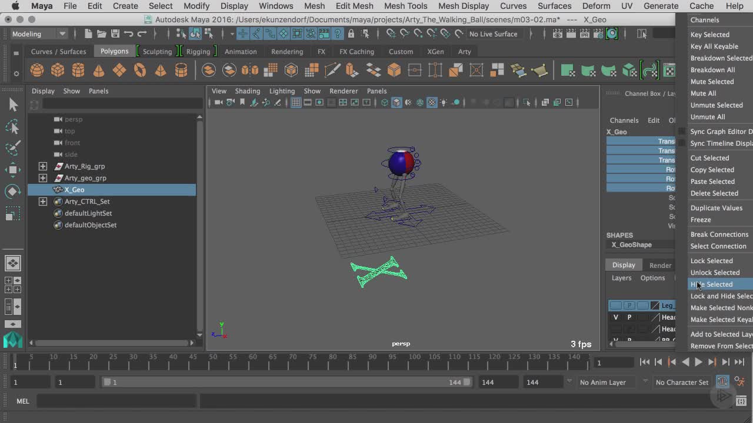Create a polygon cube from the shelf
The width and height of the screenshot is (753, 423).
coord(58,70)
